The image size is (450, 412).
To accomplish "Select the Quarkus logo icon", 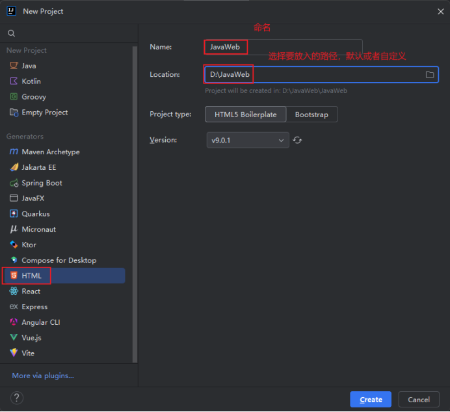I will (x=14, y=213).
